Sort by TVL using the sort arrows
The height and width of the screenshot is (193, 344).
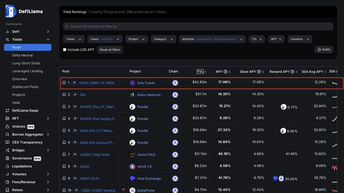206,72
